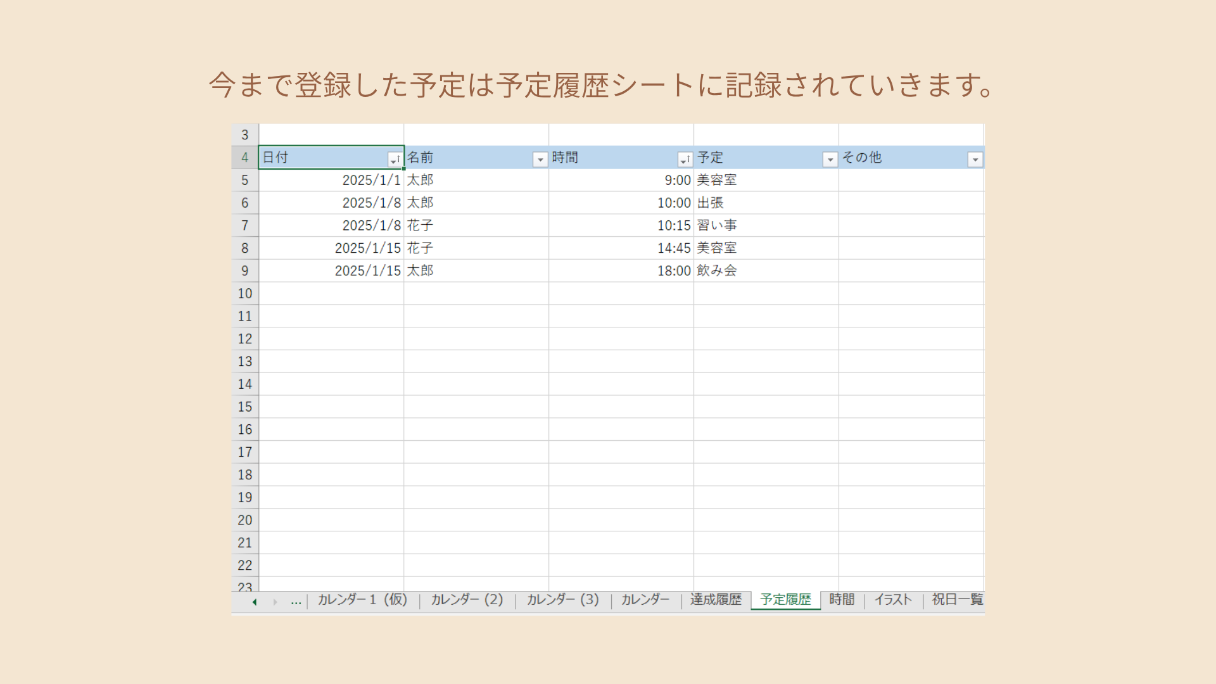Image resolution: width=1216 pixels, height=684 pixels.
Task: Switch to カレンダー (2) sheet tab
Action: (467, 600)
